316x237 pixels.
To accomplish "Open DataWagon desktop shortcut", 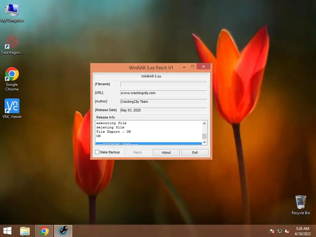I will click(x=12, y=45).
